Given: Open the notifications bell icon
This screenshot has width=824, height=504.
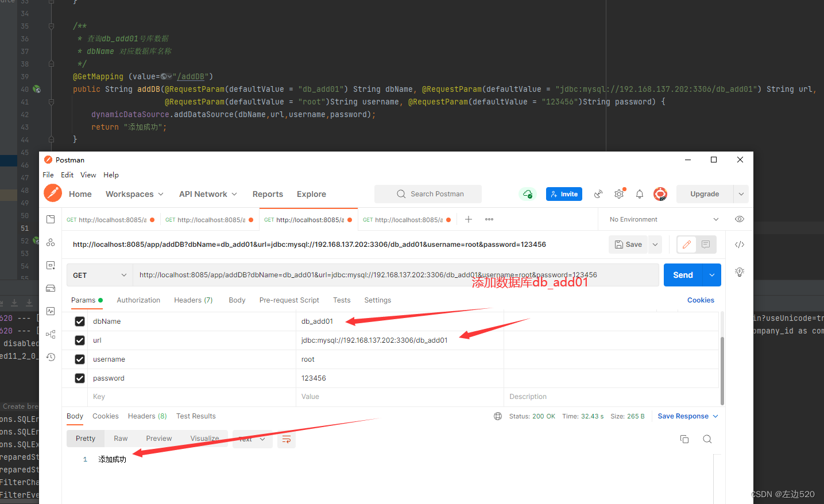Looking at the screenshot, I should 640,194.
